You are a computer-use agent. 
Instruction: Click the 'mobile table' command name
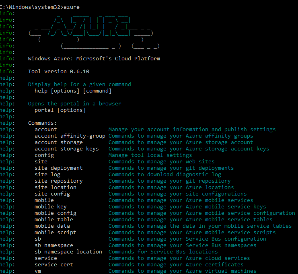(54, 220)
